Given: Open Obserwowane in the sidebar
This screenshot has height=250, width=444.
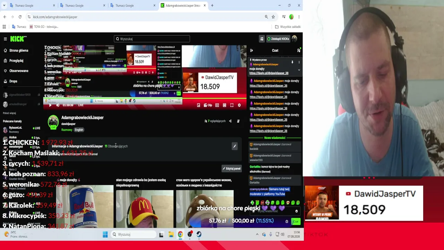Looking at the screenshot, I should (19, 71).
